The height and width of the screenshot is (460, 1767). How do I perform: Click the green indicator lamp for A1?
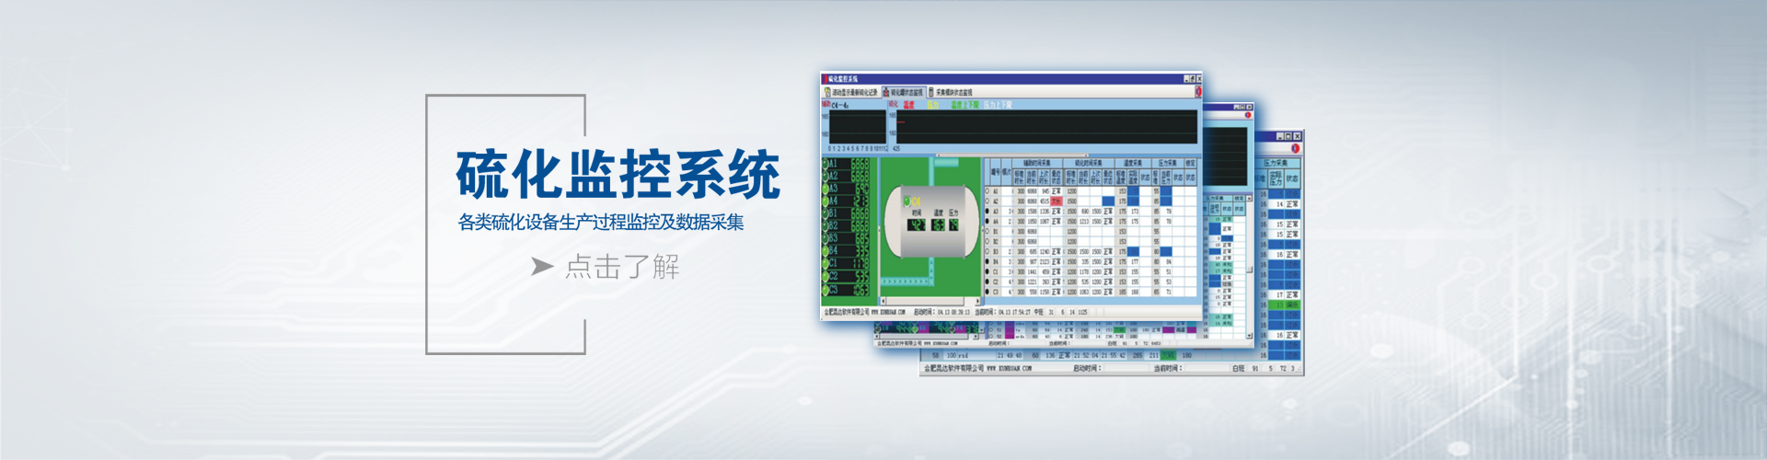pos(826,164)
